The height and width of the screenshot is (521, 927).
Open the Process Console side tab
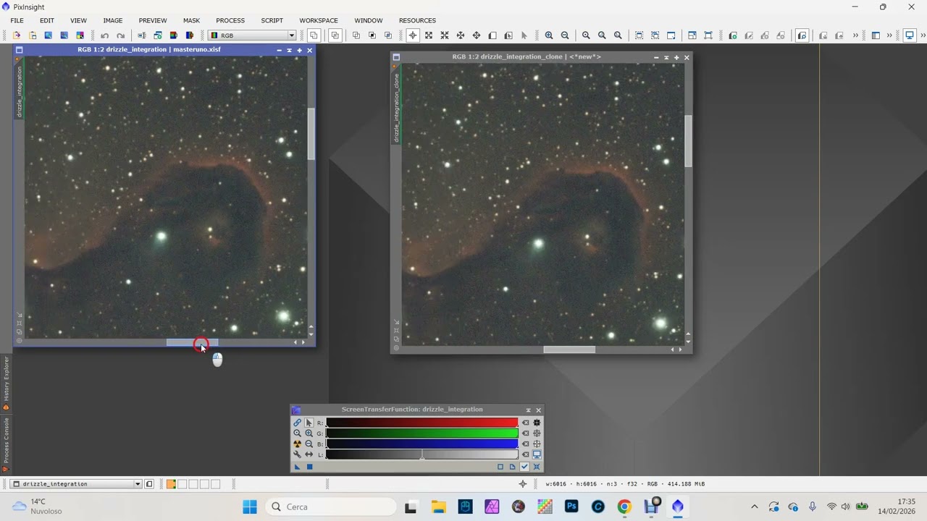(6, 444)
